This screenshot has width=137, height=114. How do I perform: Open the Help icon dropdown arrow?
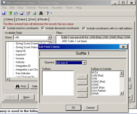point(51,13)
